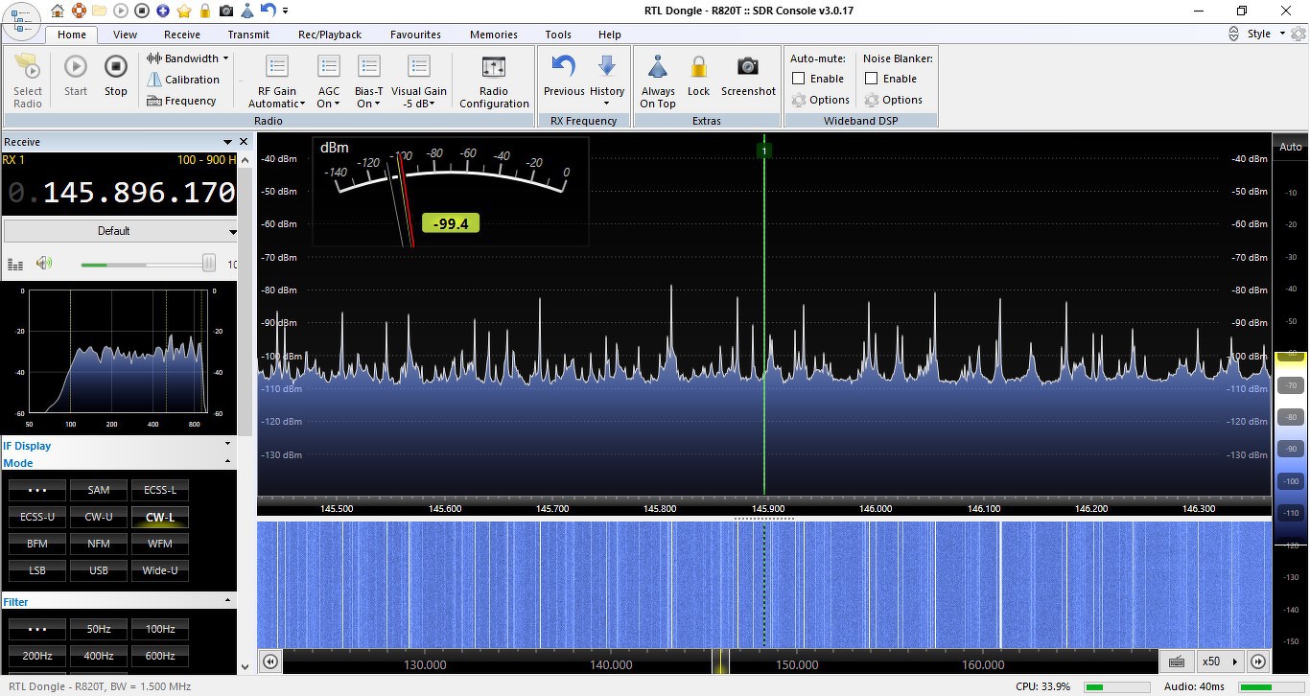Click the Home icon in quick access toolbar
Viewport: 1310px width, 696px height.
pyautogui.click(x=58, y=11)
